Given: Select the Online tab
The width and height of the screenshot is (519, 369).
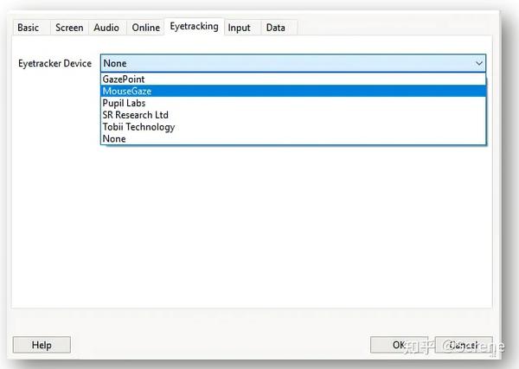Looking at the screenshot, I should (x=145, y=28).
